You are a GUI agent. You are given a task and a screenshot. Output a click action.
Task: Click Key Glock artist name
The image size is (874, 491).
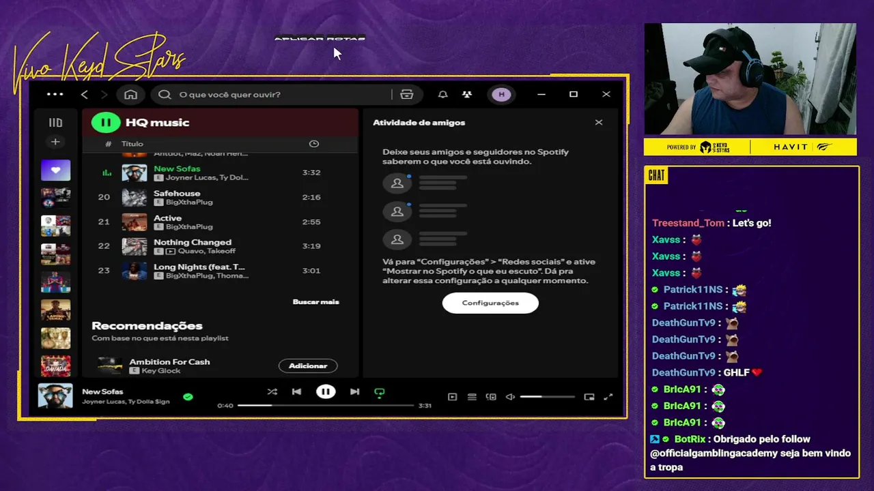click(x=161, y=370)
